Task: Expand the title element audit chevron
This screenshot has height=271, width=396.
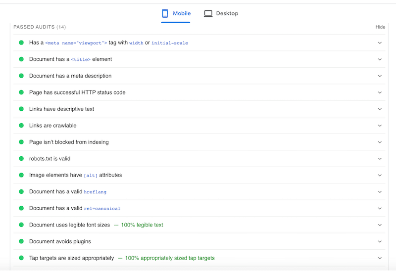Action: point(380,59)
